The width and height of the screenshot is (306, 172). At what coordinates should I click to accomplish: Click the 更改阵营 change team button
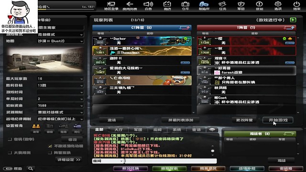pyautogui.click(x=244, y=120)
